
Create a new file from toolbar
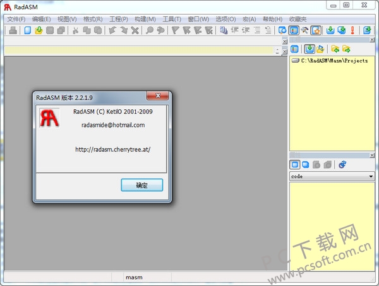[28, 30]
